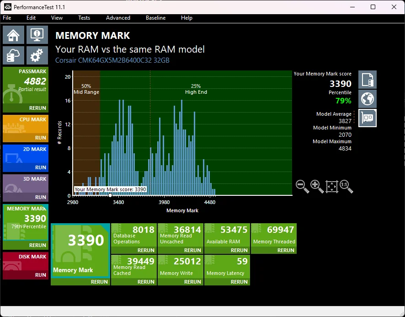
Task: Select the 2D Mark sidebar tile
Action: [26, 154]
